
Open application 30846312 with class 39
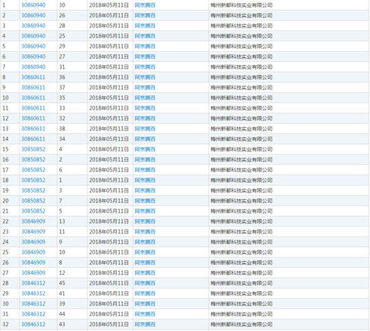tap(33, 303)
